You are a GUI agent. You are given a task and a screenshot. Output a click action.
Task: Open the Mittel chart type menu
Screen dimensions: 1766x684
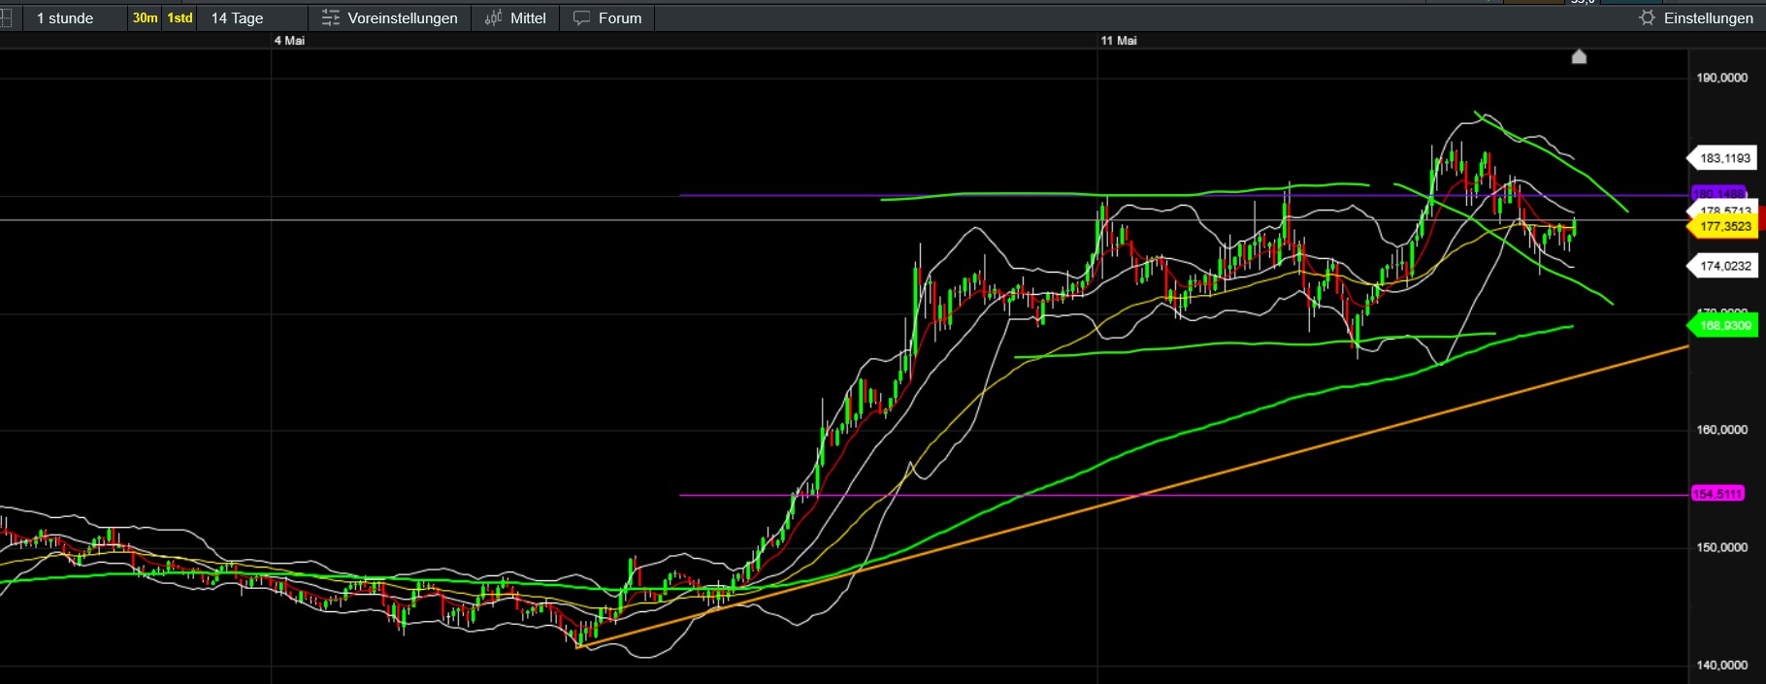tap(515, 17)
